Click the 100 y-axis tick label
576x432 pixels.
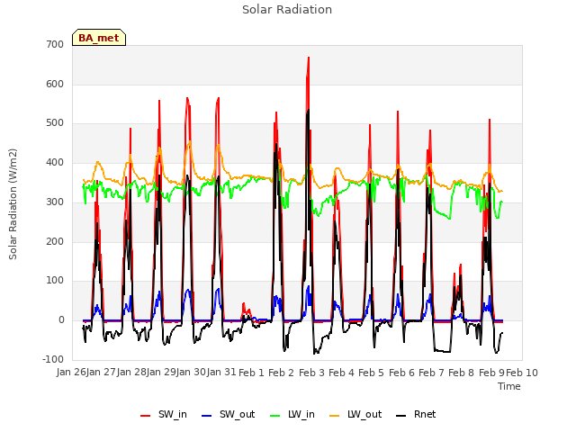click(x=55, y=281)
